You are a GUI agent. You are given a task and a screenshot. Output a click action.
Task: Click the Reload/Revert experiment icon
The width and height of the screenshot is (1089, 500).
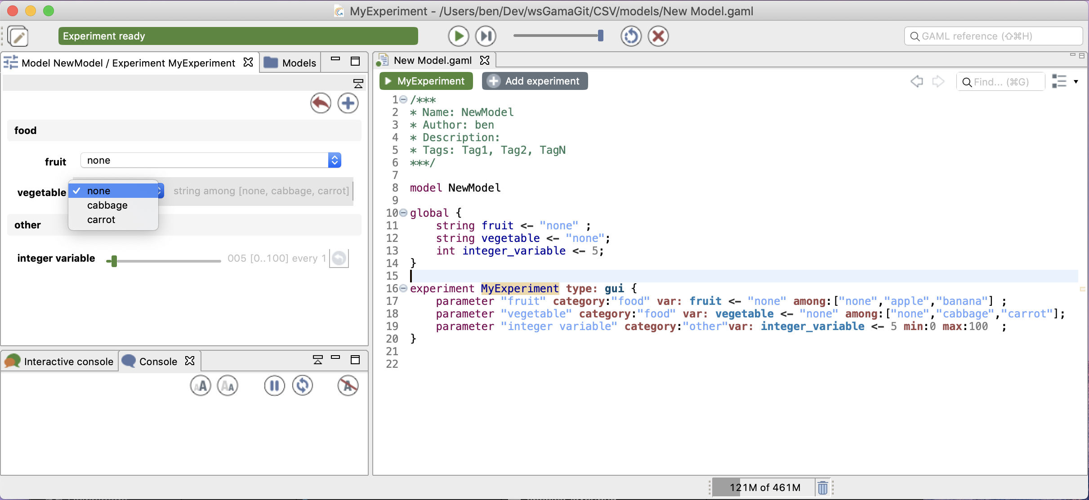(630, 36)
